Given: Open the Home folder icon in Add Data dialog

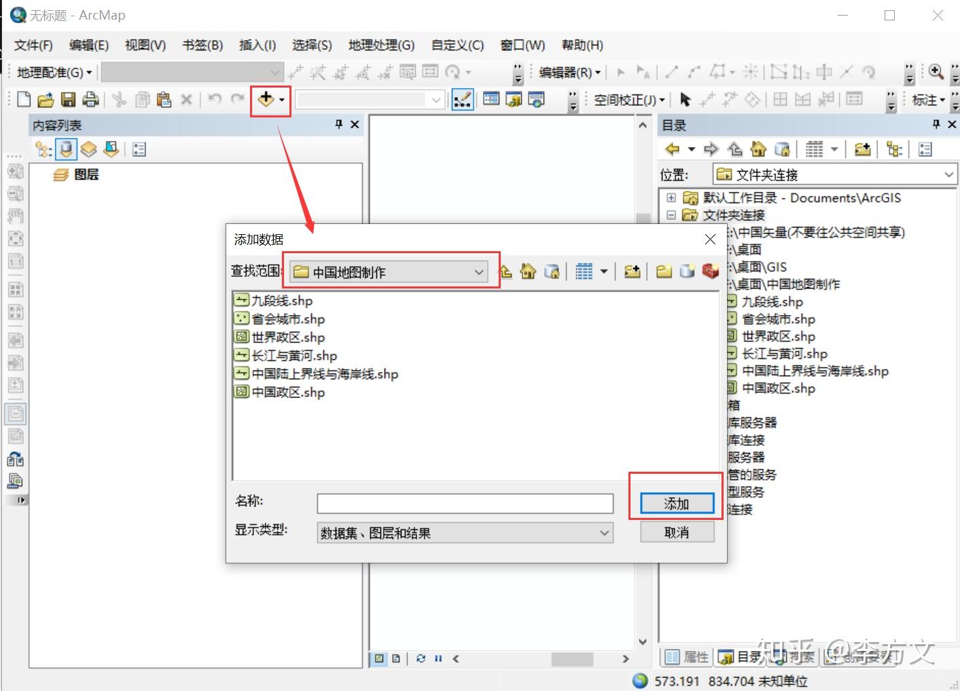Looking at the screenshot, I should (x=528, y=271).
